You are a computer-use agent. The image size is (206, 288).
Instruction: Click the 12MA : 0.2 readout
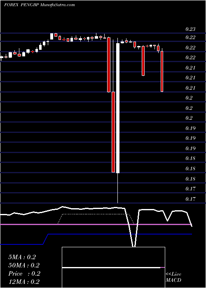coord(24,282)
